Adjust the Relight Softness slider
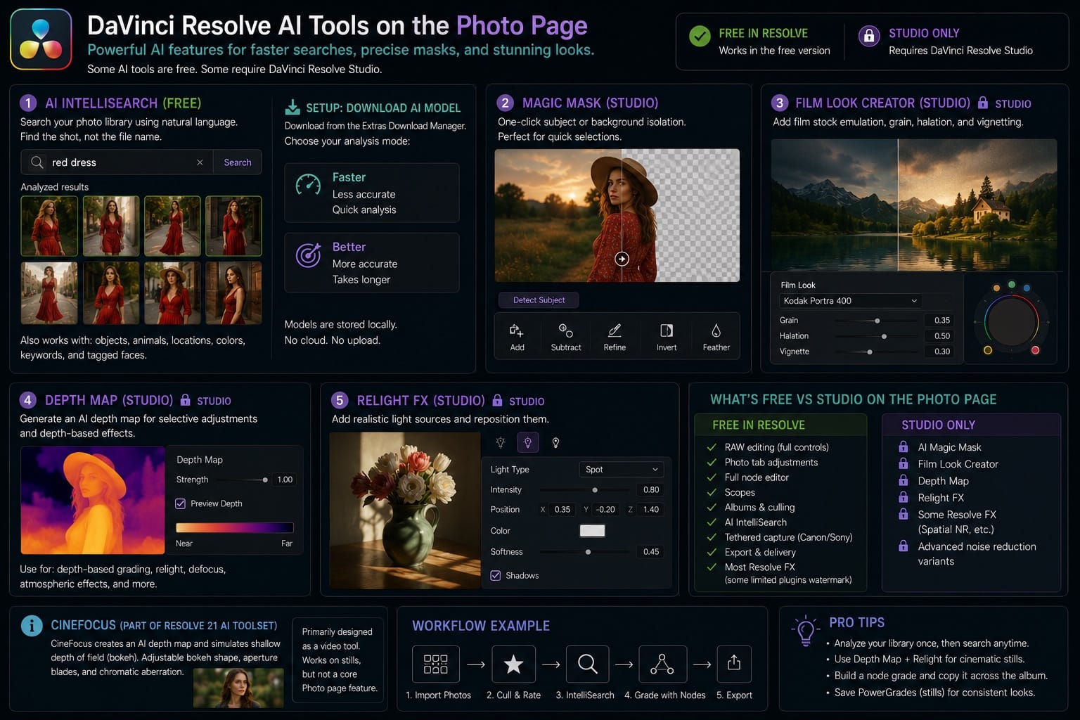1080x720 pixels. [586, 552]
